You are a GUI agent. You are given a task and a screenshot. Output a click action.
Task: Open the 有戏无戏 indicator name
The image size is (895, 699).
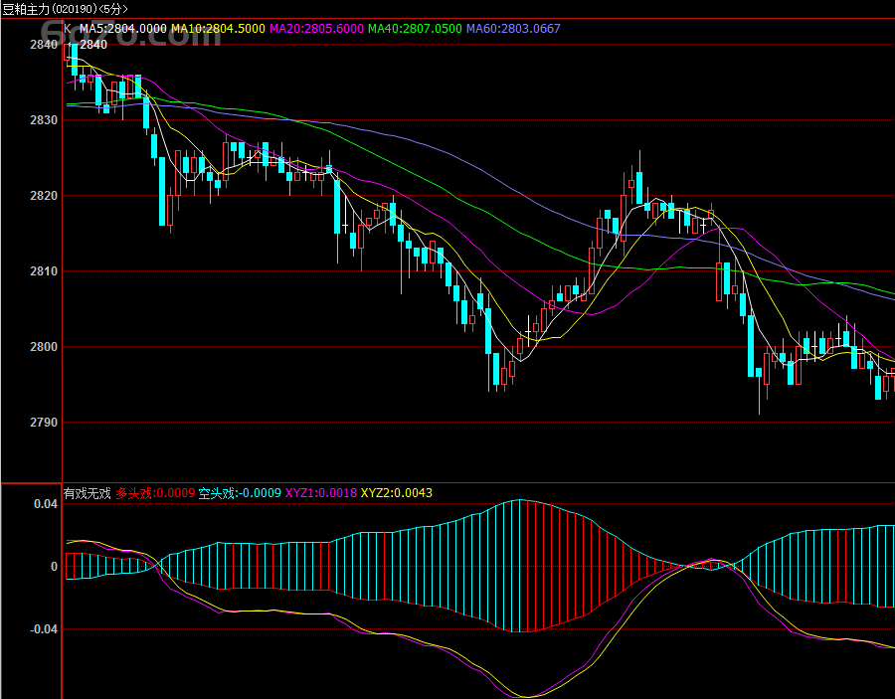(88, 493)
